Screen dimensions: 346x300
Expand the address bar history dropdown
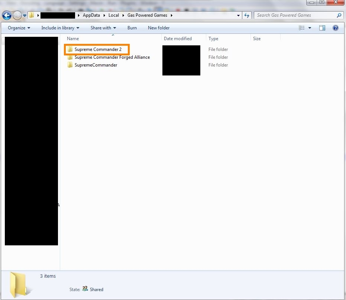[238, 15]
